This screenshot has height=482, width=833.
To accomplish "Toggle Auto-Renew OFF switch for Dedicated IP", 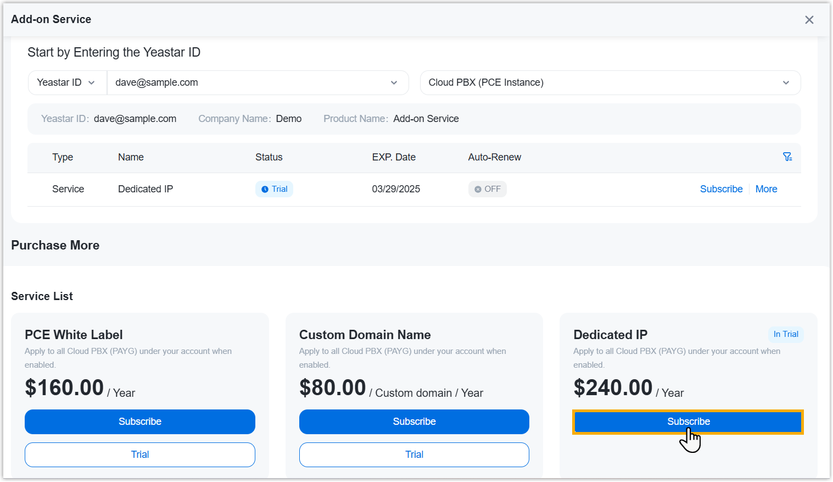I will pyautogui.click(x=487, y=189).
